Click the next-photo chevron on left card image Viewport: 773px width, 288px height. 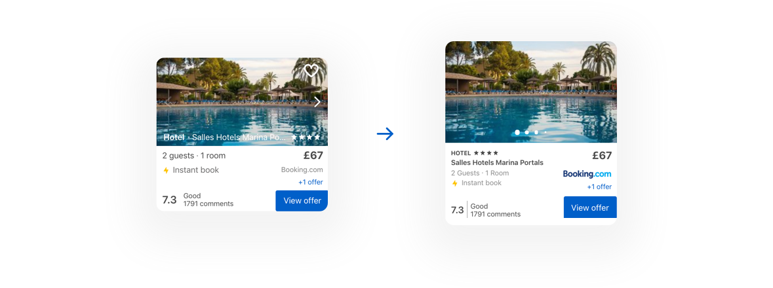[x=317, y=101]
